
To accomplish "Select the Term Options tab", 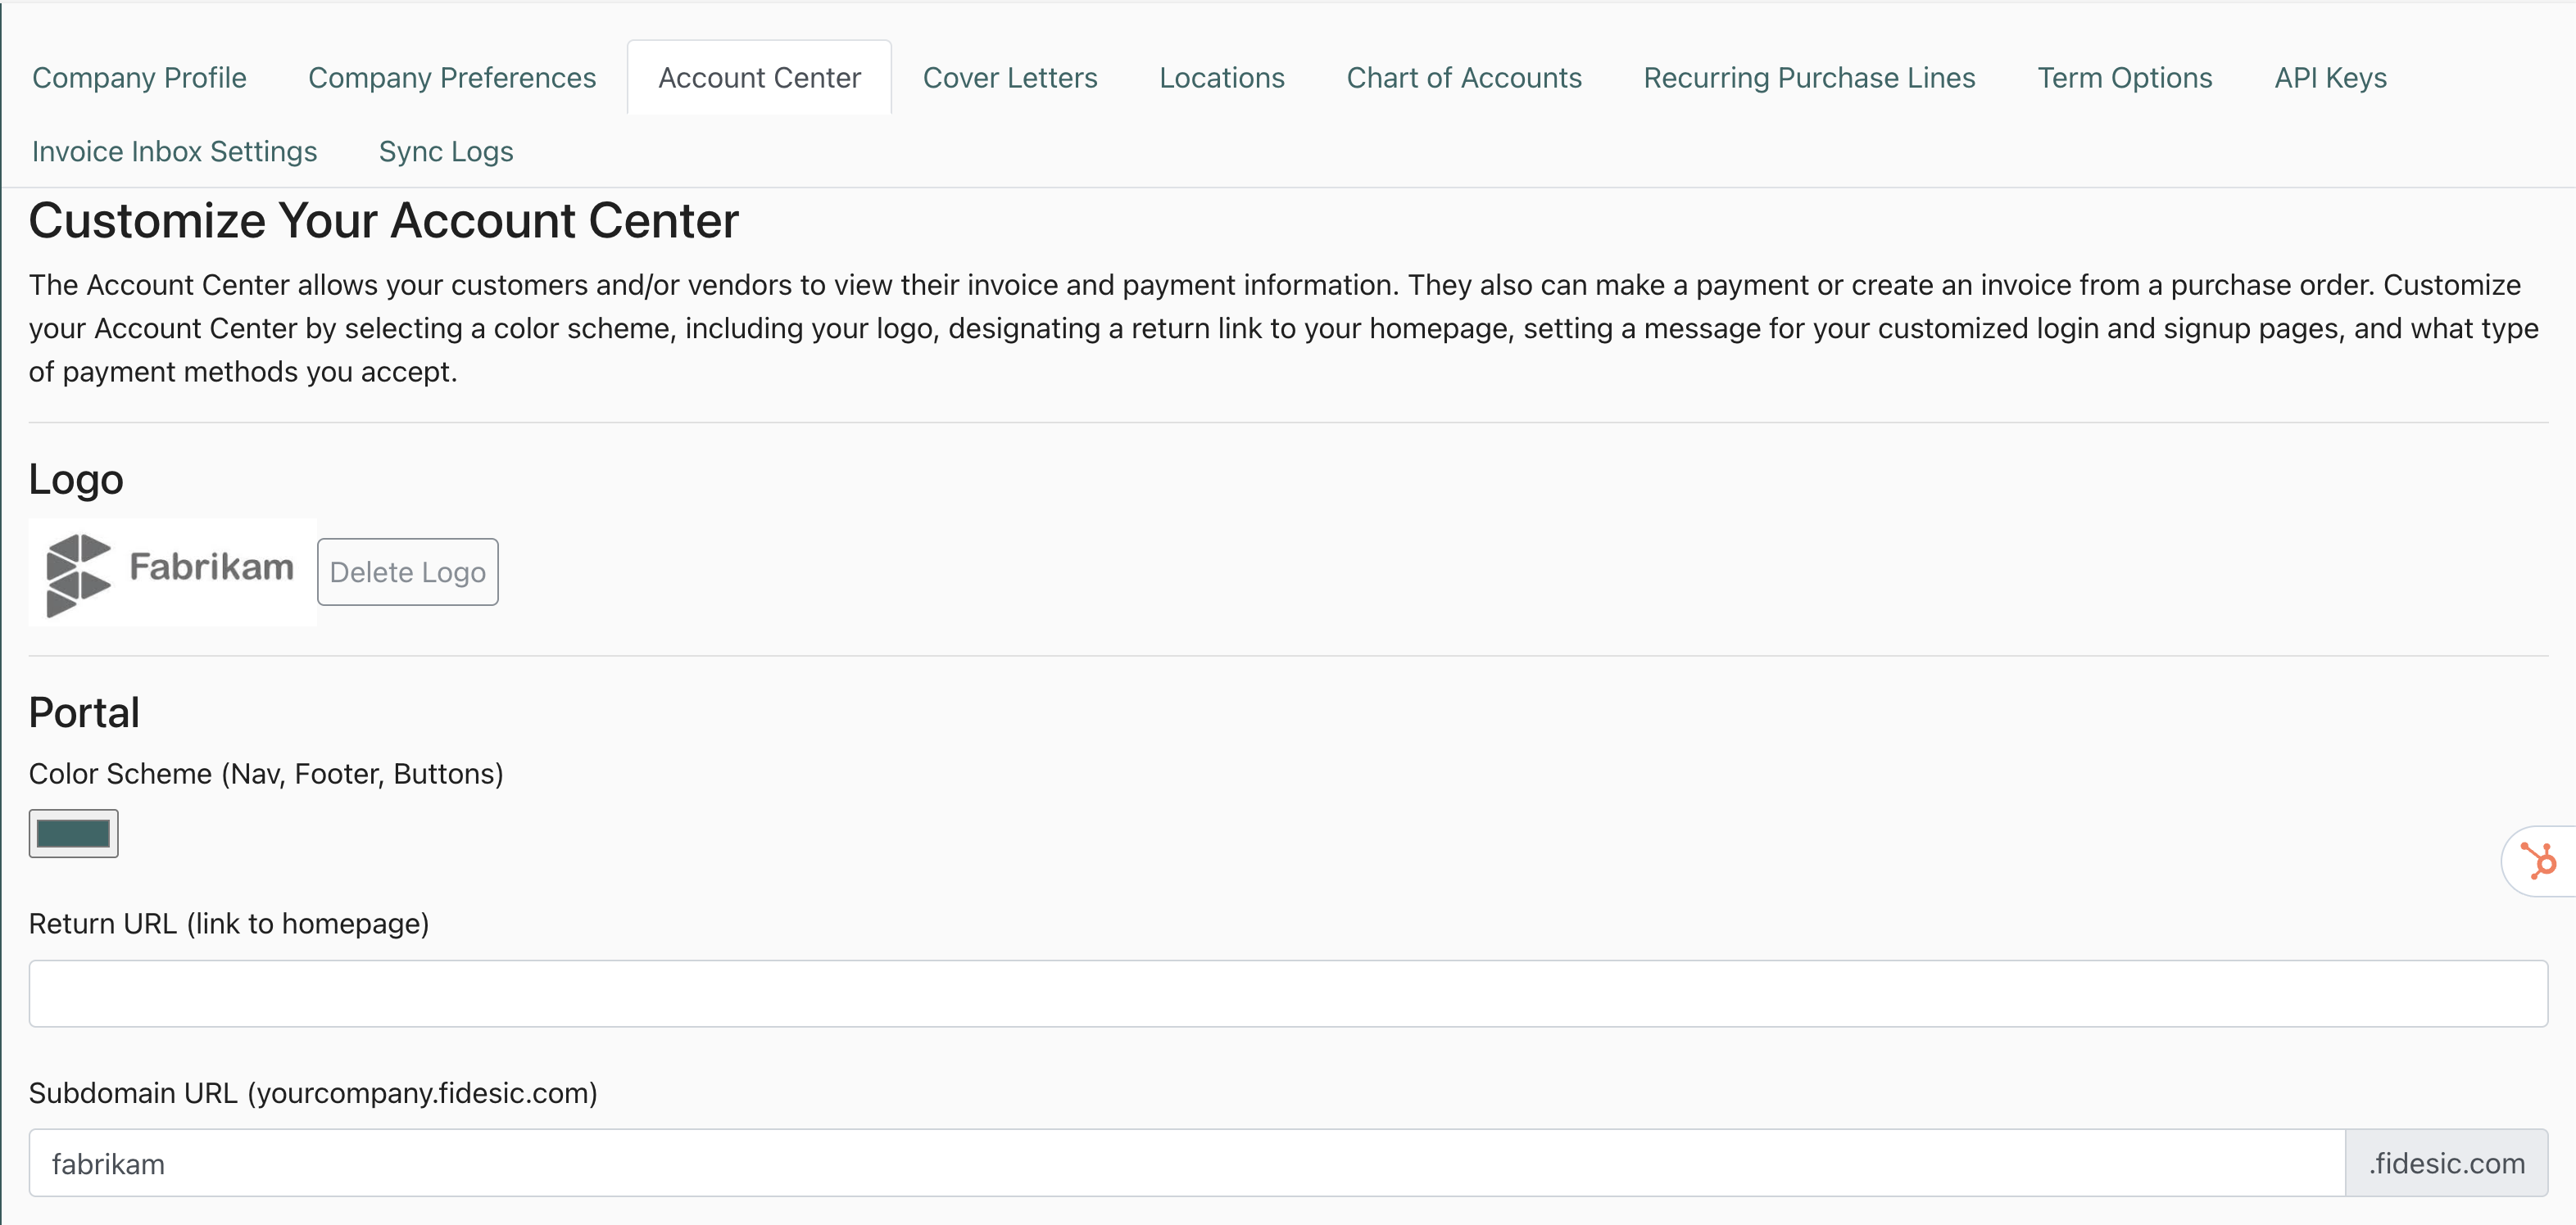I will 2124,78.
